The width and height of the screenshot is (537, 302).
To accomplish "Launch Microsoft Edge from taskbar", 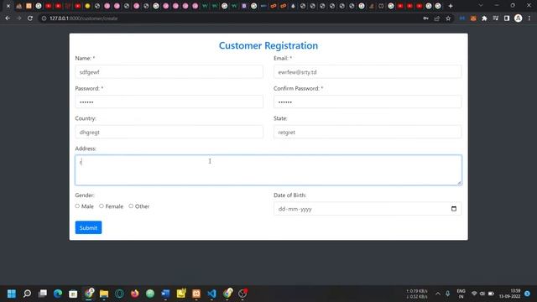I will click(x=58, y=294).
